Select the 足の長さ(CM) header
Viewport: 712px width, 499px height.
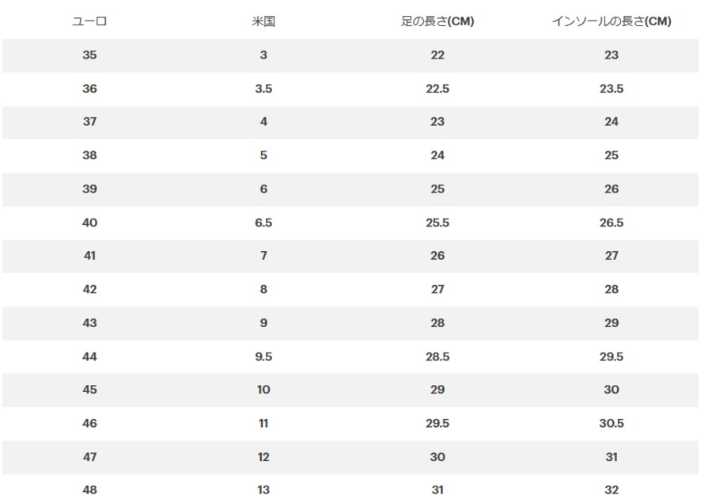[x=437, y=21]
